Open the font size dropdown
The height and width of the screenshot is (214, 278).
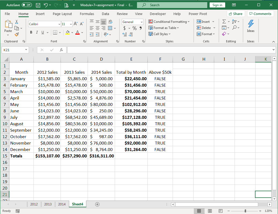click(70, 24)
